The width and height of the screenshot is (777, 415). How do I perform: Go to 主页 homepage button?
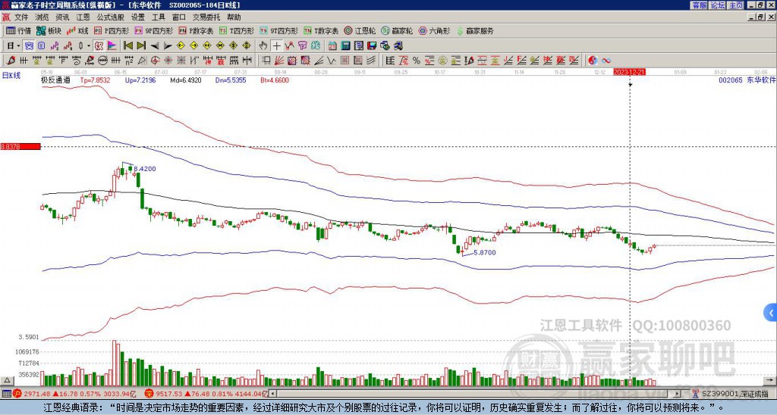pyautogui.click(x=736, y=5)
